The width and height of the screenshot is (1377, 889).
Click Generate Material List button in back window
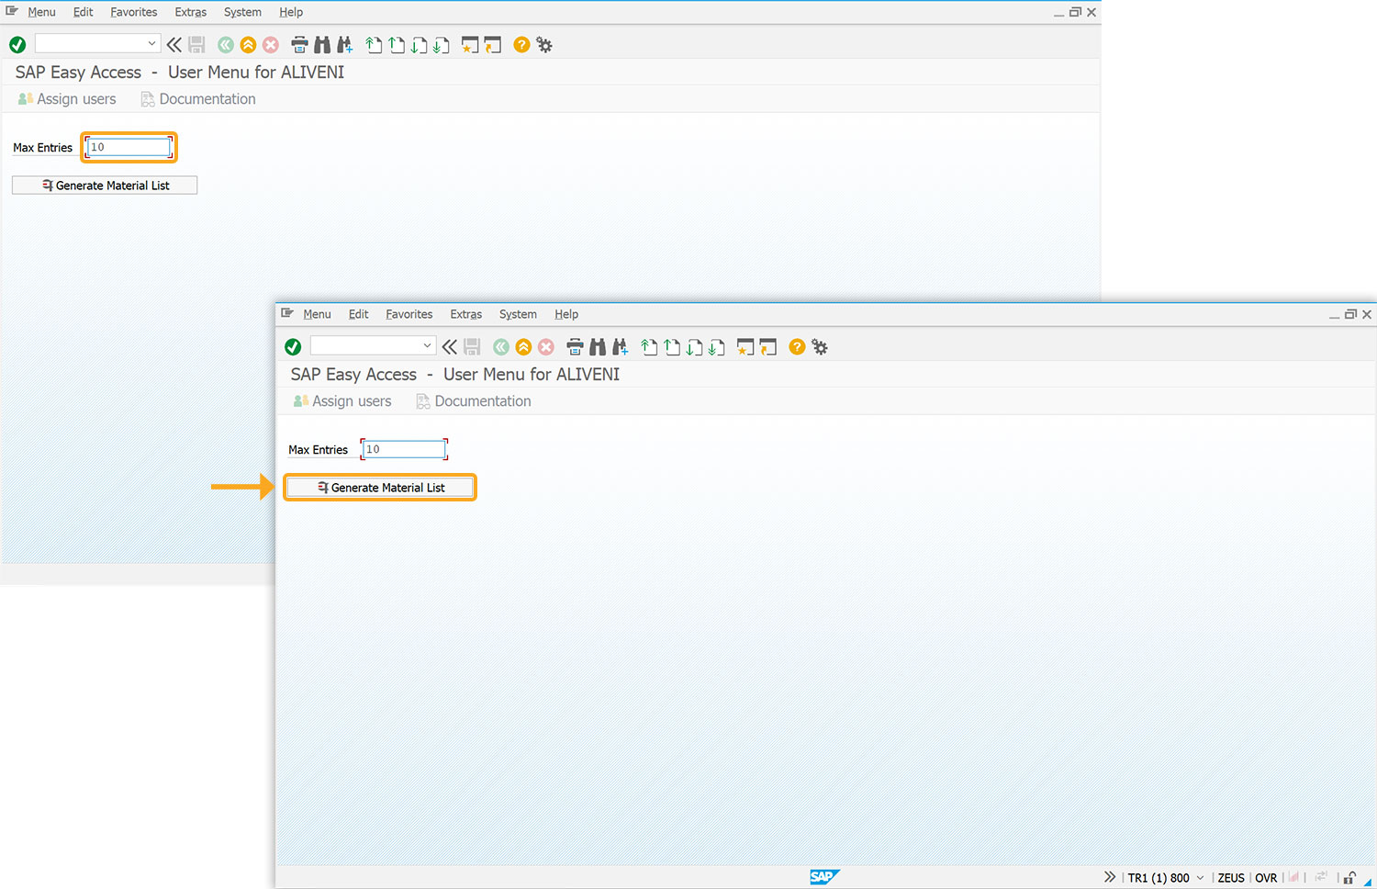105,186
